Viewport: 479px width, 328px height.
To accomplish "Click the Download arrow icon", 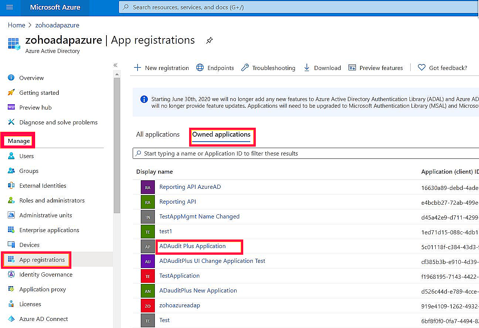I will pos(307,68).
